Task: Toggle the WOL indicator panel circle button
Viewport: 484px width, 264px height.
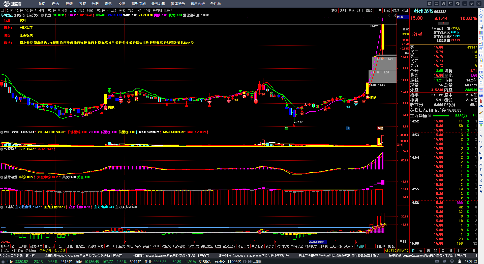Action: (x=2, y=132)
